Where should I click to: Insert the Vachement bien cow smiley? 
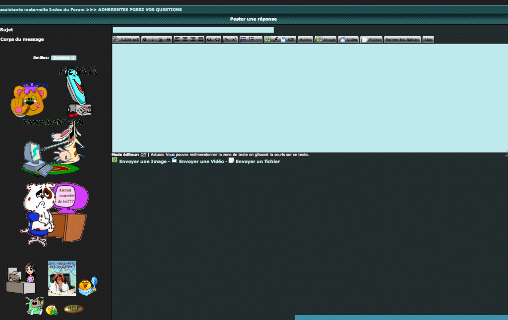[x=54, y=148]
